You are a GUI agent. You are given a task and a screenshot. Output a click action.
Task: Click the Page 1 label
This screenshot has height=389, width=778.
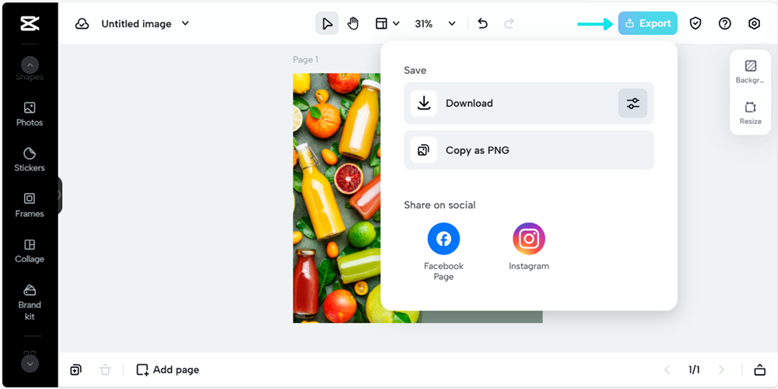306,60
